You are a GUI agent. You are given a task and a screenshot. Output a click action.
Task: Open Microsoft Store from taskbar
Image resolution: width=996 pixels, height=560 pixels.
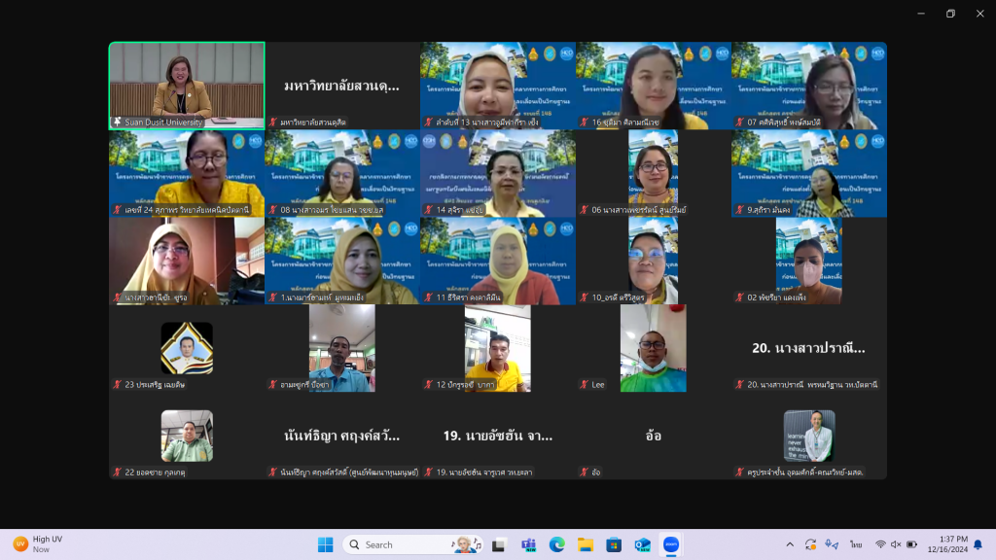(613, 544)
